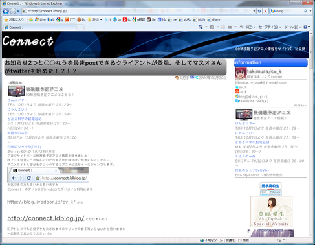
Task: Open the article title about お知らせ2つ
Action: coord(113,67)
